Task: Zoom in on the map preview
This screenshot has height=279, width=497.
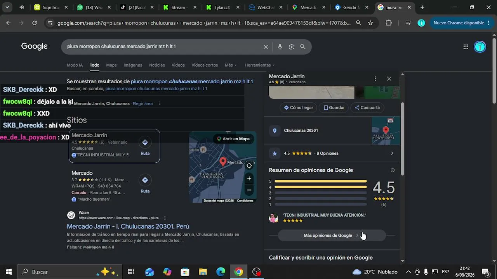Action: coord(249,179)
